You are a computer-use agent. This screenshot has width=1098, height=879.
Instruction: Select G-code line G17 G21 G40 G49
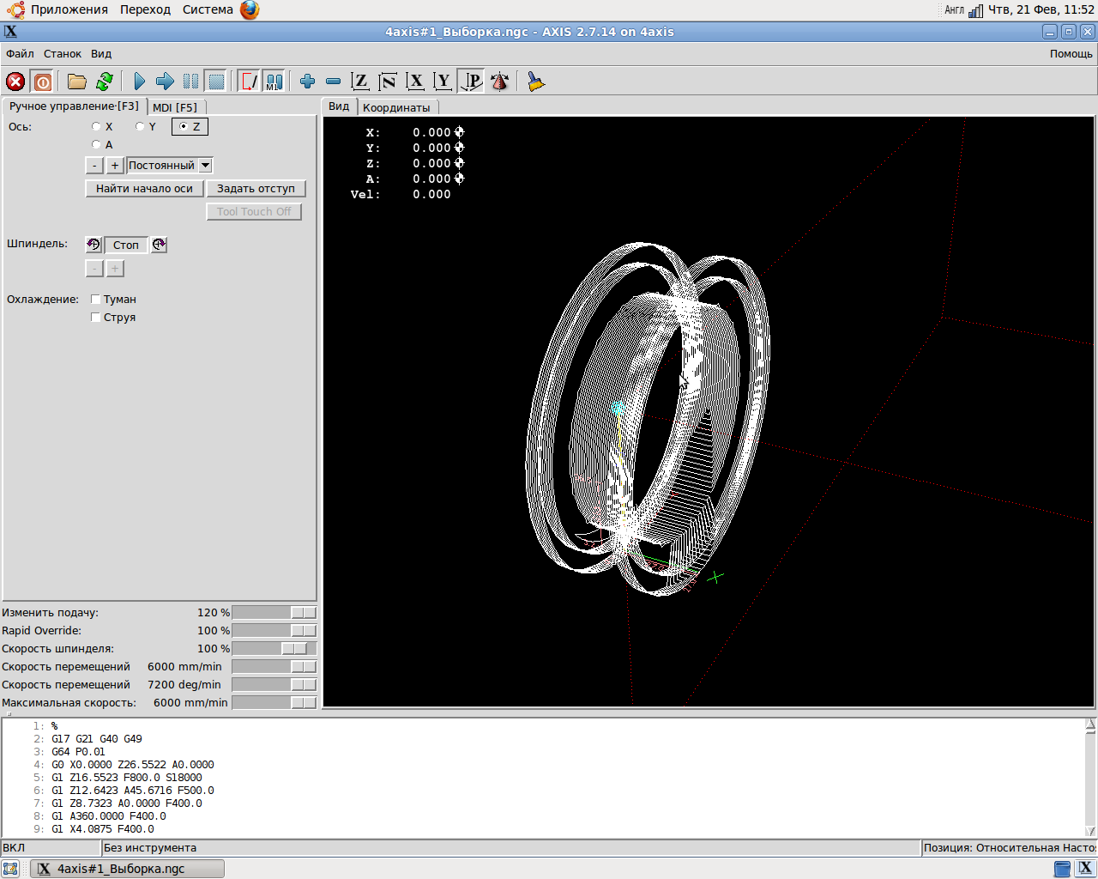point(97,738)
